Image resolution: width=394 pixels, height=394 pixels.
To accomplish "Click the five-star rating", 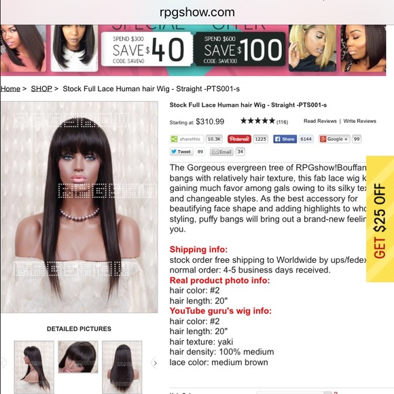I will point(257,121).
